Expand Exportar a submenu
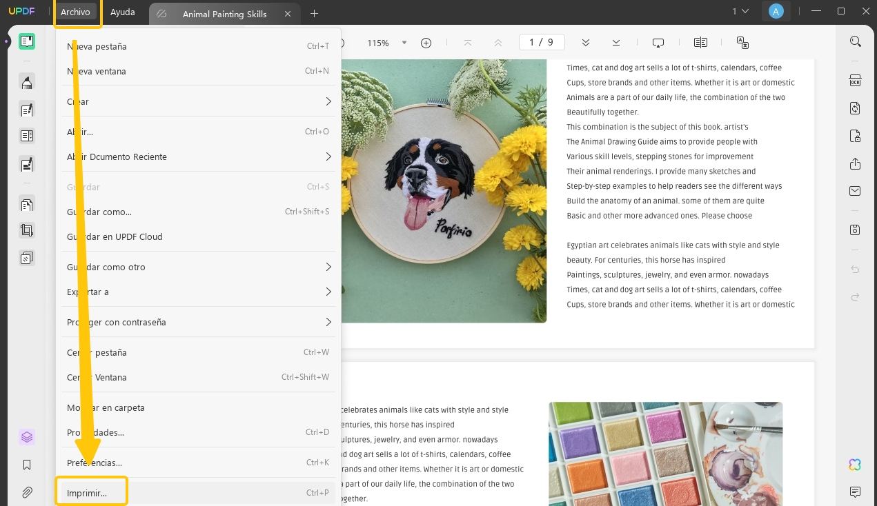 (x=198, y=292)
